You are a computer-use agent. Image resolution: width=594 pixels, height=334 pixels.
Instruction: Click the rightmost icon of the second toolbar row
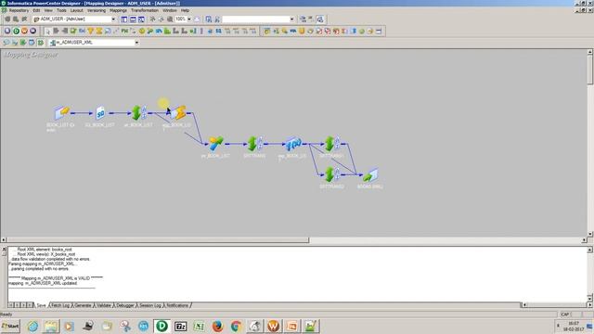379,31
